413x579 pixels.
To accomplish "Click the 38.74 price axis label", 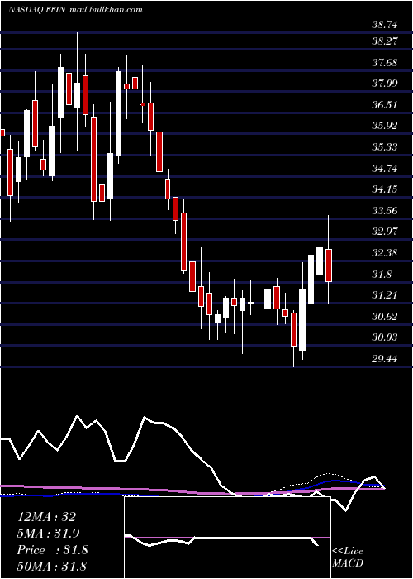I will (385, 25).
